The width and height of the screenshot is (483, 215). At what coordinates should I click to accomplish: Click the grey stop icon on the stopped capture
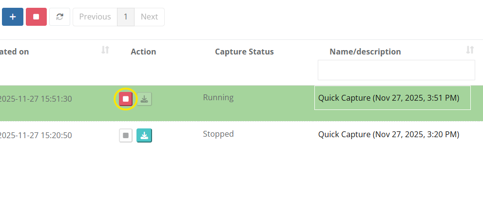point(126,135)
